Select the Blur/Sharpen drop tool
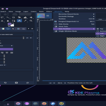The image size is (106, 106). [8, 21]
